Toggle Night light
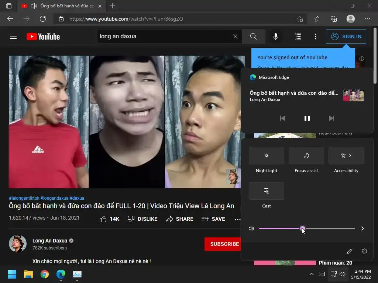Screen dimensions: 378x283 point(267,156)
